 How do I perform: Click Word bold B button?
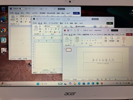click(21, 19)
